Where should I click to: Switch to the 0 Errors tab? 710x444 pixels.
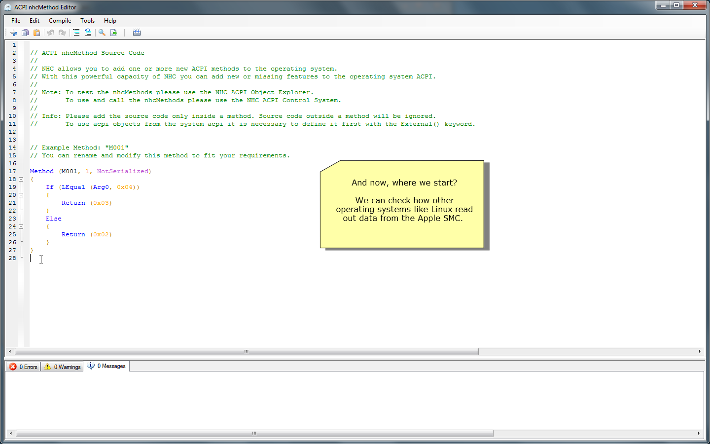[23, 367]
